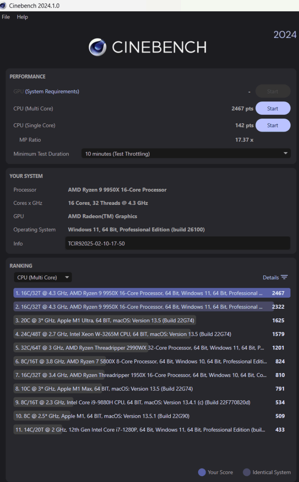299x482 pixels.
Task: Click the Cinebench app icon in title bar
Action: [3, 5]
